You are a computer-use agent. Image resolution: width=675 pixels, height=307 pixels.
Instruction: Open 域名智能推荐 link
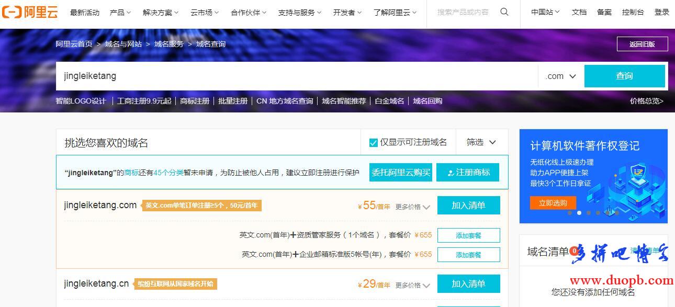click(344, 101)
